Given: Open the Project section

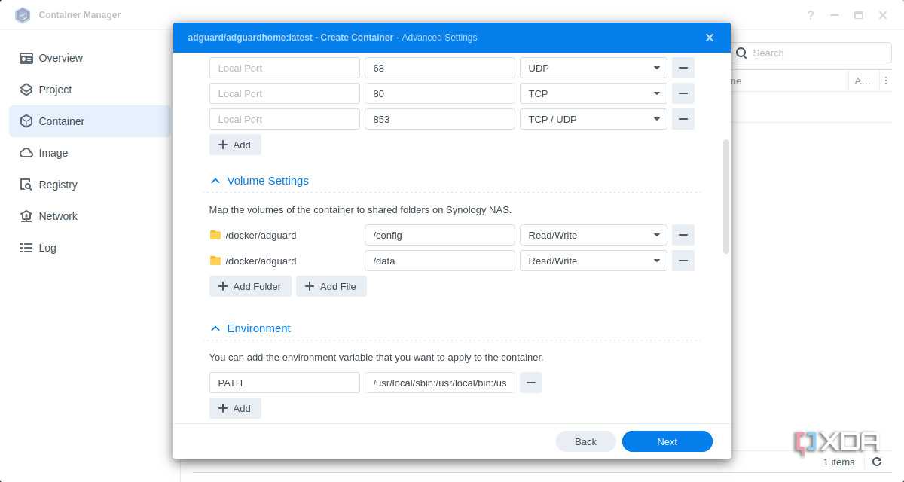Looking at the screenshot, I should coord(90,90).
